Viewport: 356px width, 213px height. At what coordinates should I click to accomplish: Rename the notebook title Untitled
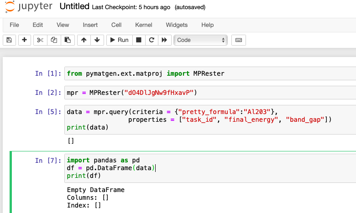tap(74, 6)
